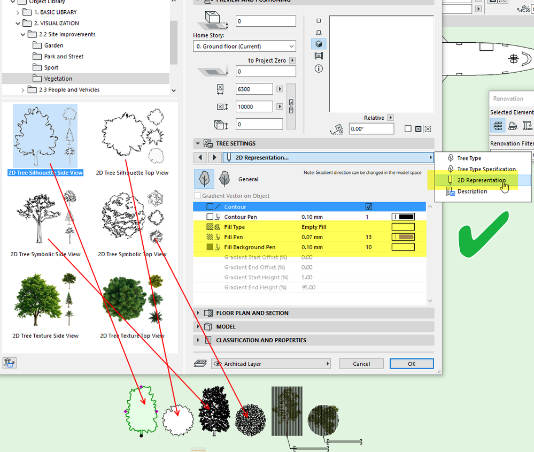Open arrow menu next to 10000 field
The width and height of the screenshot is (534, 452).
280,106
